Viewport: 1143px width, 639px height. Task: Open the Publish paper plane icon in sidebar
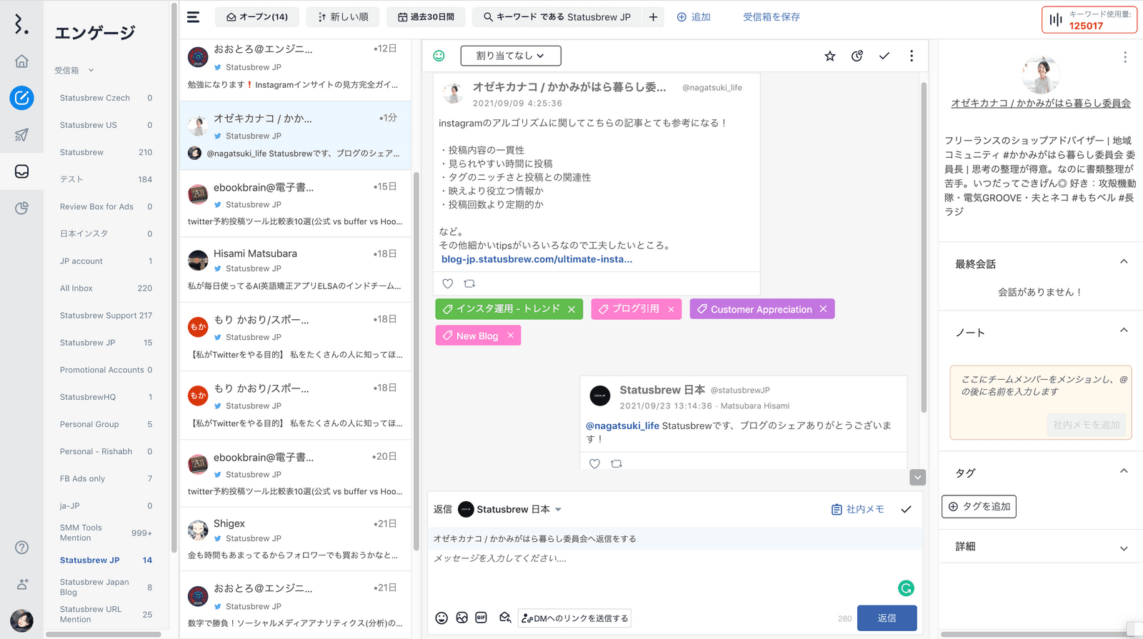21,134
